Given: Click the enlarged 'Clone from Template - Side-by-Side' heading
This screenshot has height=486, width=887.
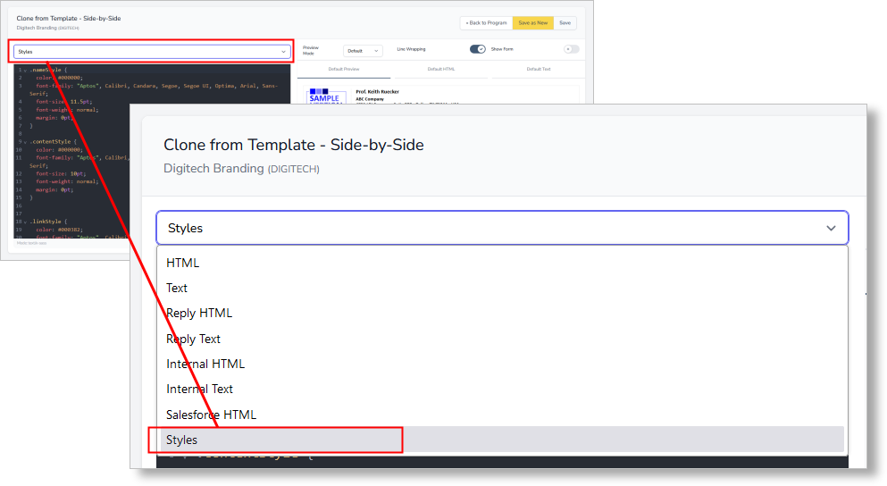Looking at the screenshot, I should pyautogui.click(x=294, y=145).
